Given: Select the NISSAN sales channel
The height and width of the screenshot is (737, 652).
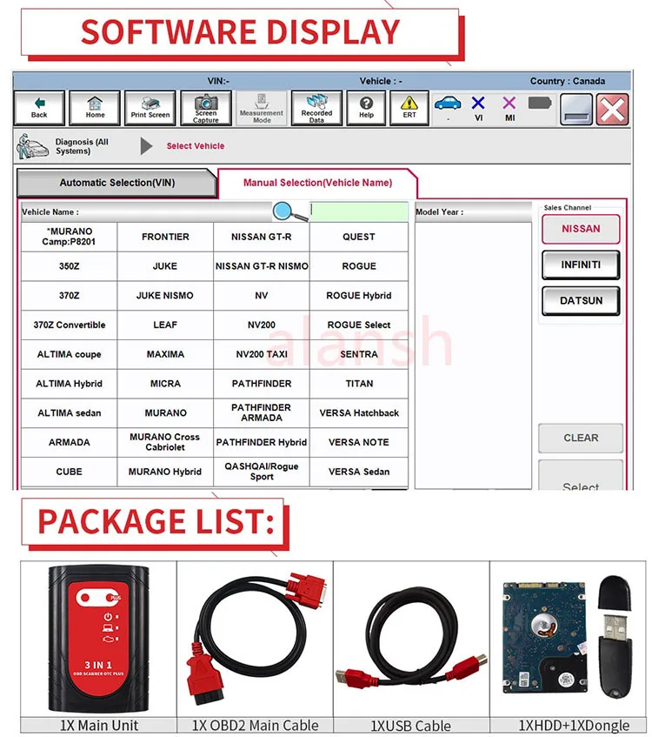Looking at the screenshot, I should [581, 229].
